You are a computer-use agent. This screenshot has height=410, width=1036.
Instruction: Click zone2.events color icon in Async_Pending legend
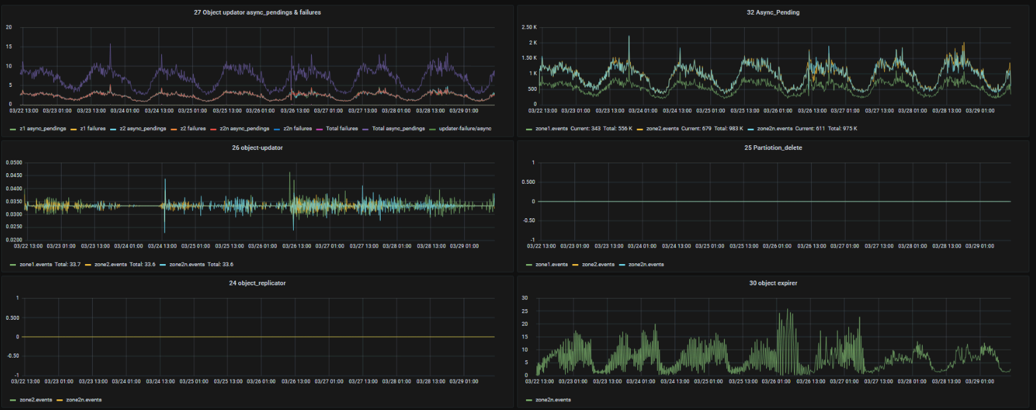(x=641, y=128)
